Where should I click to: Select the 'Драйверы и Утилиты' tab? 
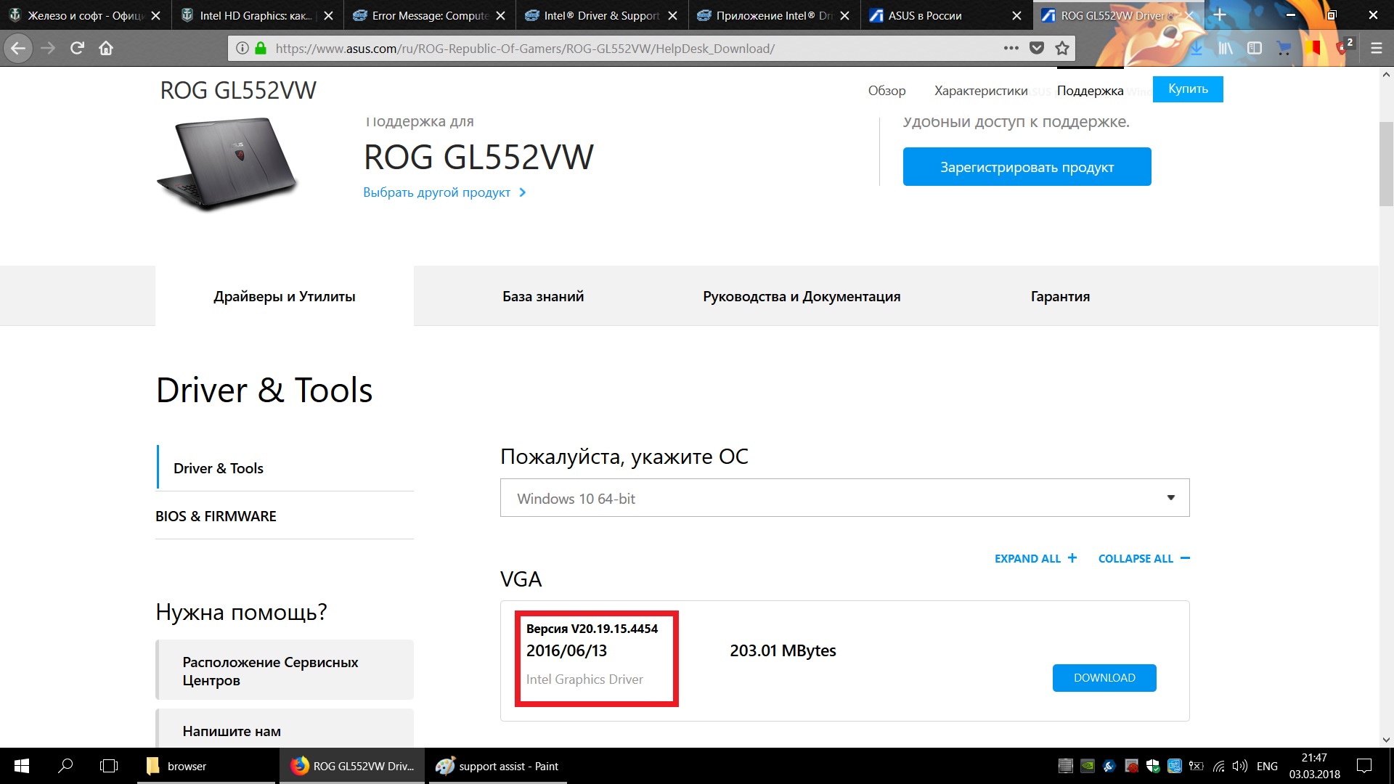click(x=285, y=296)
